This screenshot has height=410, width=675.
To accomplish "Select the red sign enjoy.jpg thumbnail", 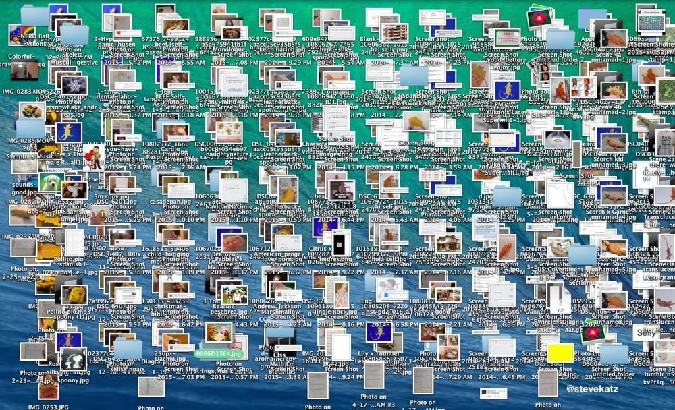I will (507, 40).
